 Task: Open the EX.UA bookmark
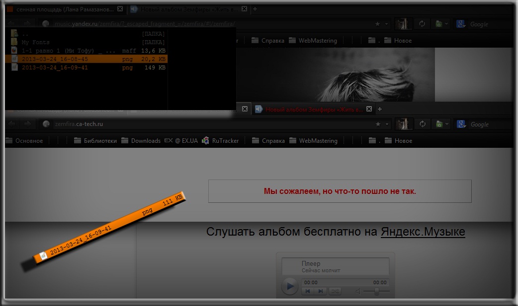pos(181,141)
